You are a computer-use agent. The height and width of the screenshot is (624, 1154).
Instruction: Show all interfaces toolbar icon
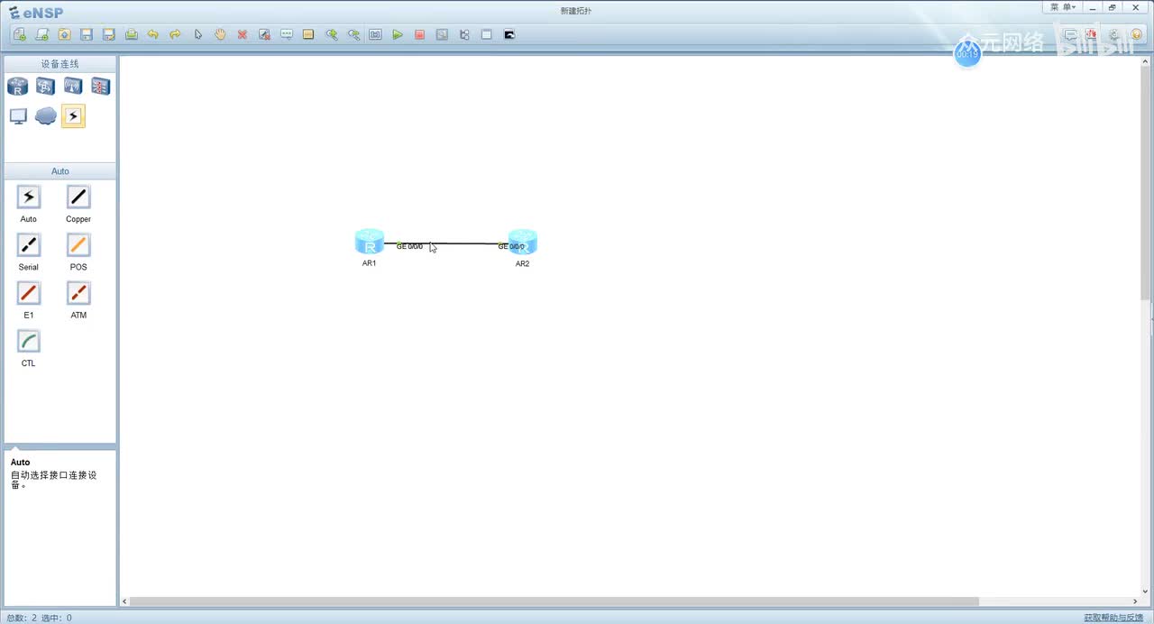(464, 34)
